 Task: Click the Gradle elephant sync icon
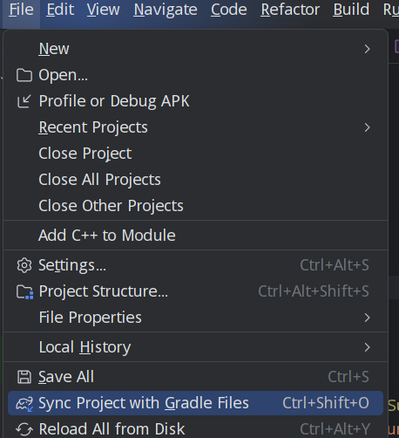(24, 404)
